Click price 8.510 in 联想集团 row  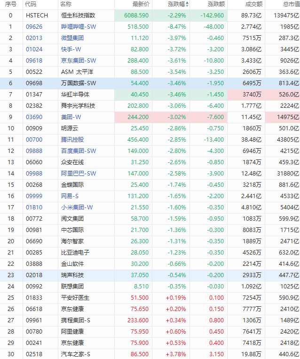coord(141,287)
